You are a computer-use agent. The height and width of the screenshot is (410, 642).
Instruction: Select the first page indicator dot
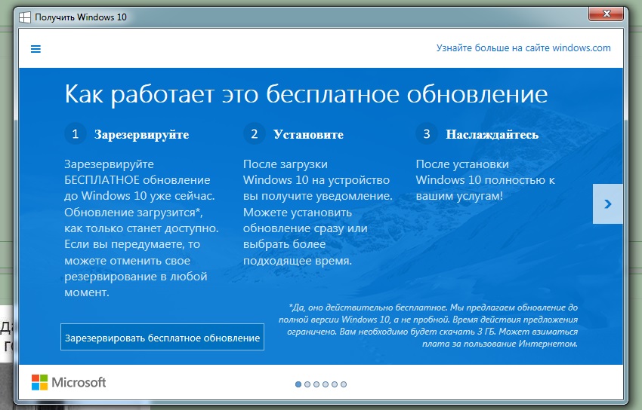298,384
